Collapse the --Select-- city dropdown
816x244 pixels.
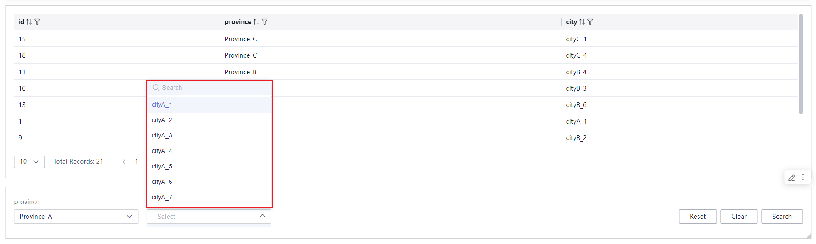209,217
